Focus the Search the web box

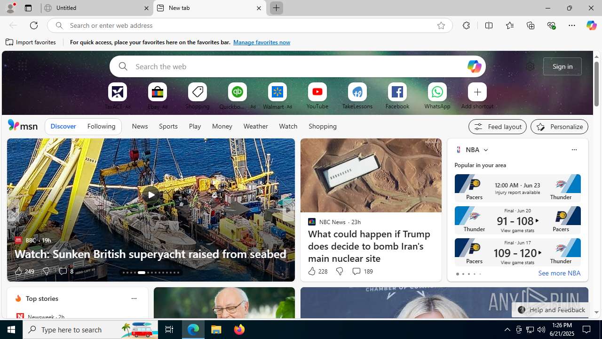click(297, 66)
